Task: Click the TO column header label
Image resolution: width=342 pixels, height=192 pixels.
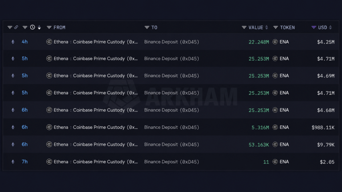Action: [x=154, y=28]
